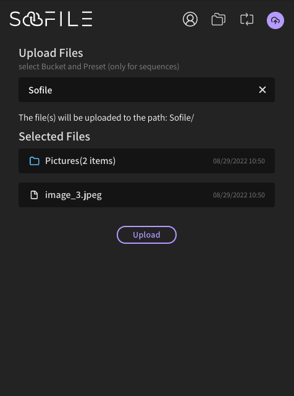Open the transfers loop-arrows icon
The width and height of the screenshot is (294, 396).
click(x=247, y=19)
